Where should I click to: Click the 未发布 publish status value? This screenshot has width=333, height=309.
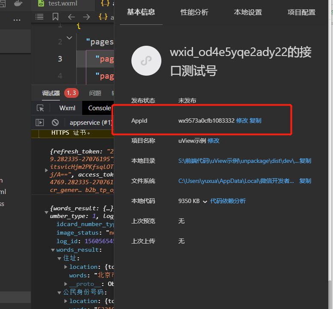[x=187, y=100]
